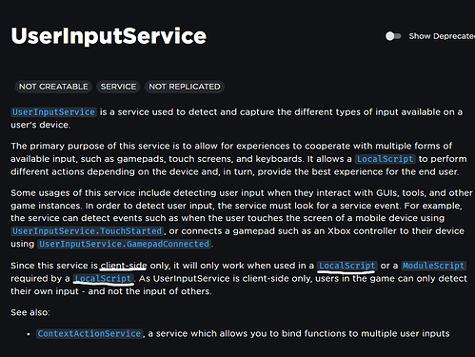Click the sentence starting 'The primary purpose'

(x=239, y=159)
